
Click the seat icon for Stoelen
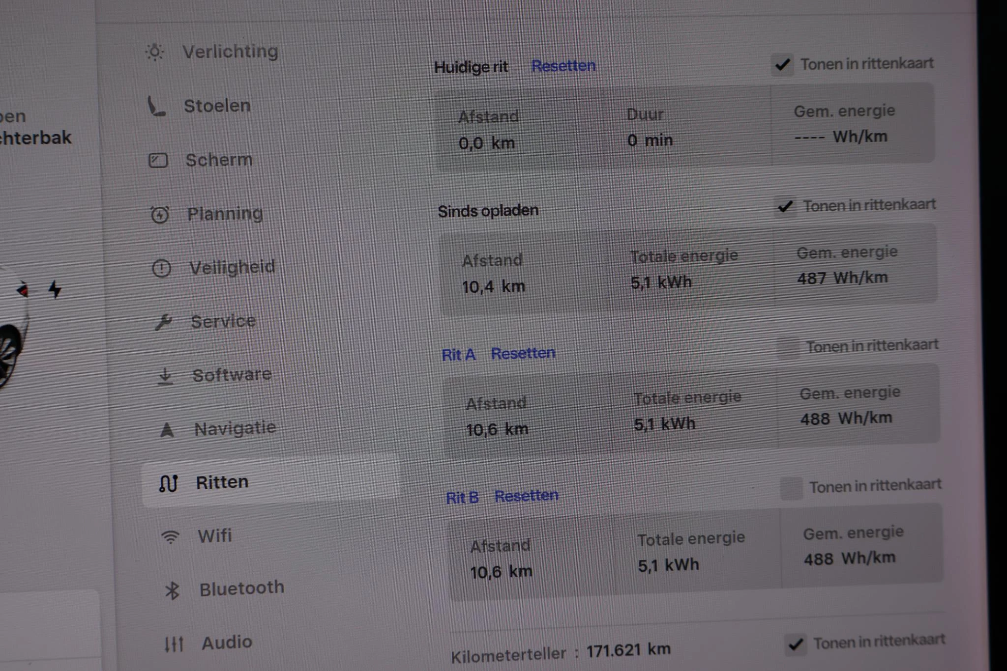[x=156, y=106]
